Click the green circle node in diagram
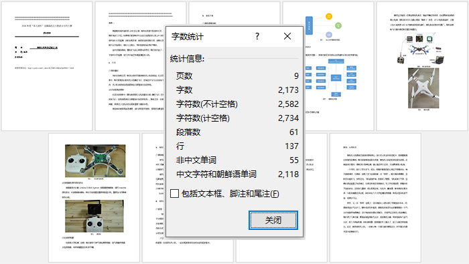Viewport: 469px width, 264px height. point(338,25)
